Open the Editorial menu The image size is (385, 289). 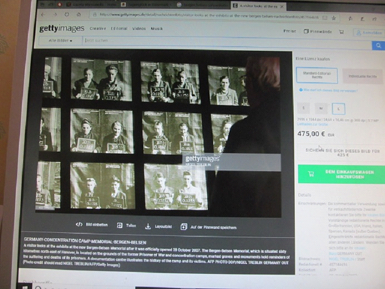[x=119, y=28]
